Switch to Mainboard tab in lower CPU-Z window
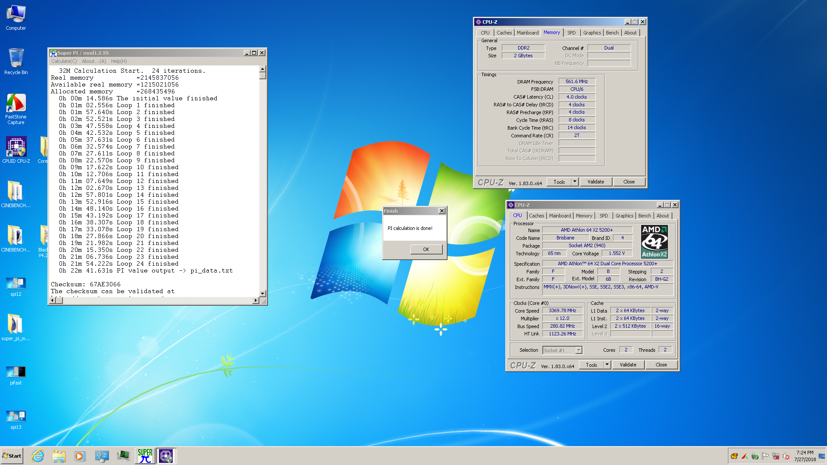The height and width of the screenshot is (465, 827). click(560, 216)
